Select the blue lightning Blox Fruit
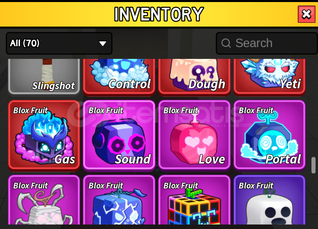Screen dimensions: 318x229 click(x=119, y=200)
